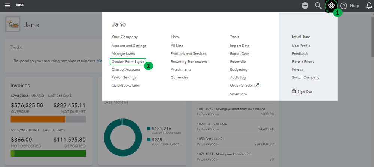Click the settings gear icon
The height and width of the screenshot is (167, 374).
pyautogui.click(x=331, y=6)
